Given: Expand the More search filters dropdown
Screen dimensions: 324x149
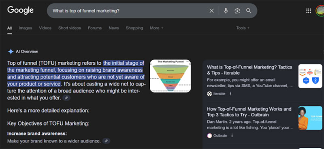Looking at the screenshot, I should point(157,28).
